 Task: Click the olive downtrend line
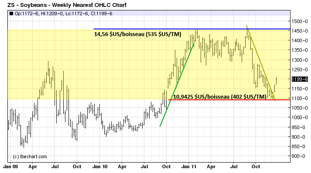pyautogui.click(x=261, y=63)
